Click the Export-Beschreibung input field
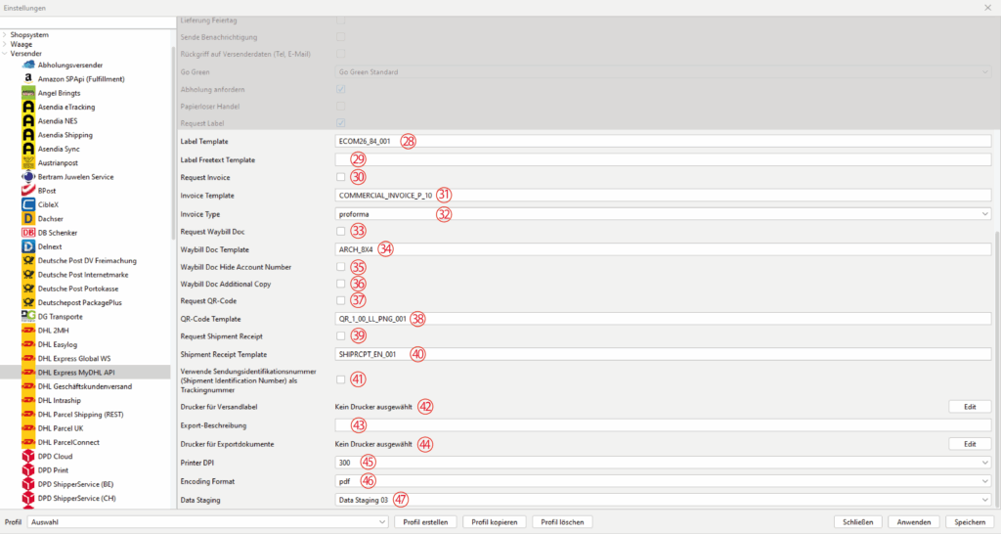Image resolution: width=1001 pixels, height=534 pixels. (x=663, y=425)
